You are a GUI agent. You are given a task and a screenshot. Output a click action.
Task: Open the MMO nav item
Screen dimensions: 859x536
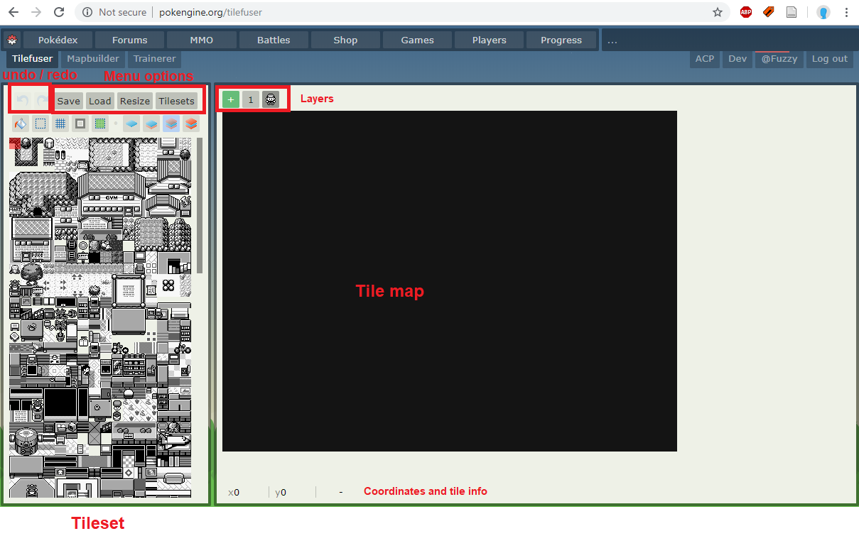(x=202, y=40)
